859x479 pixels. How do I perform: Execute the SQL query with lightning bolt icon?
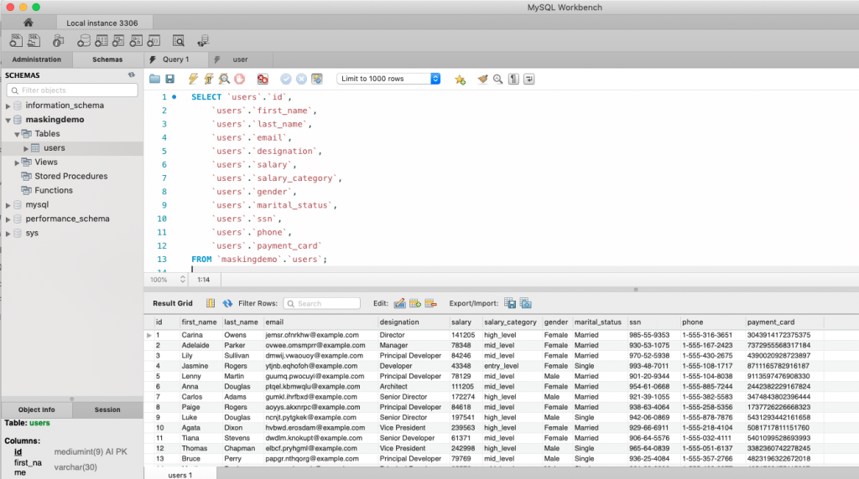click(x=194, y=79)
